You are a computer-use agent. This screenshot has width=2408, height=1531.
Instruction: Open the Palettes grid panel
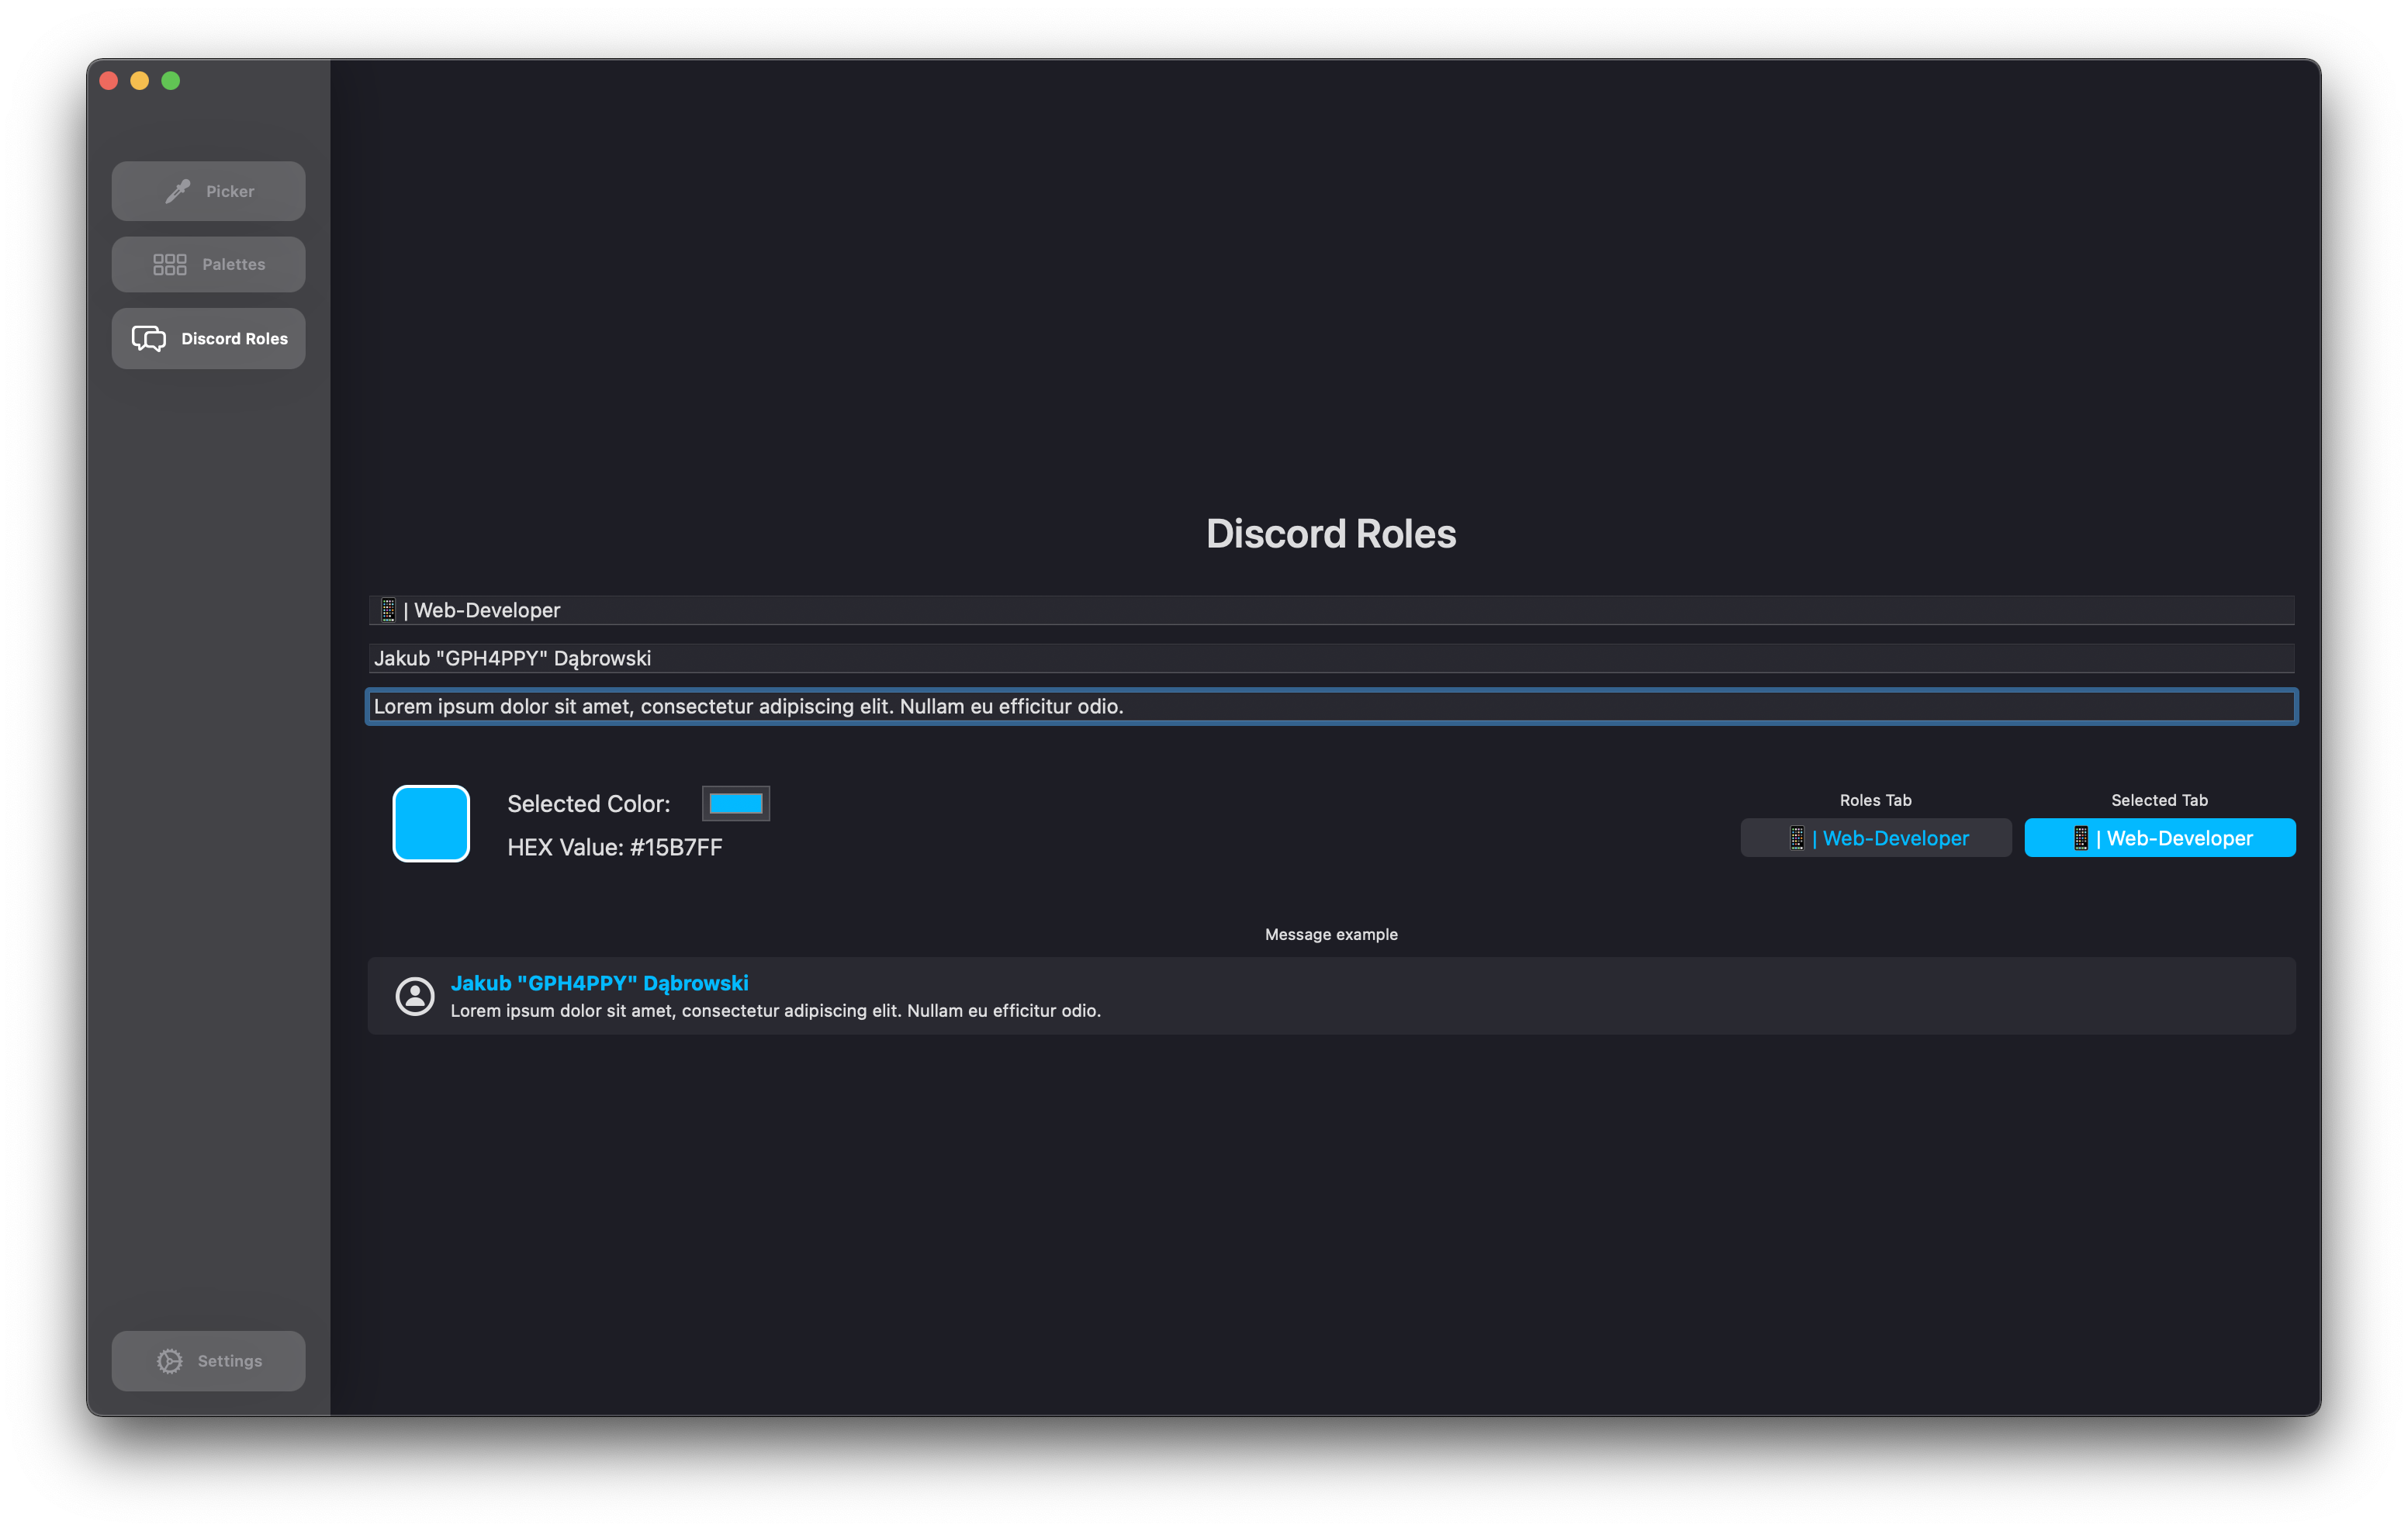click(208, 264)
